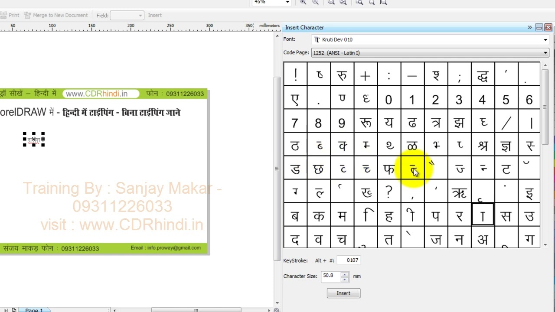
Task: Select the Hindi ज character cell
Action: [x=436, y=237]
